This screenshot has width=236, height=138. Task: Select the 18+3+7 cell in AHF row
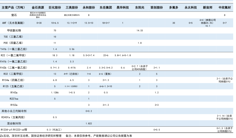pos(106,23)
